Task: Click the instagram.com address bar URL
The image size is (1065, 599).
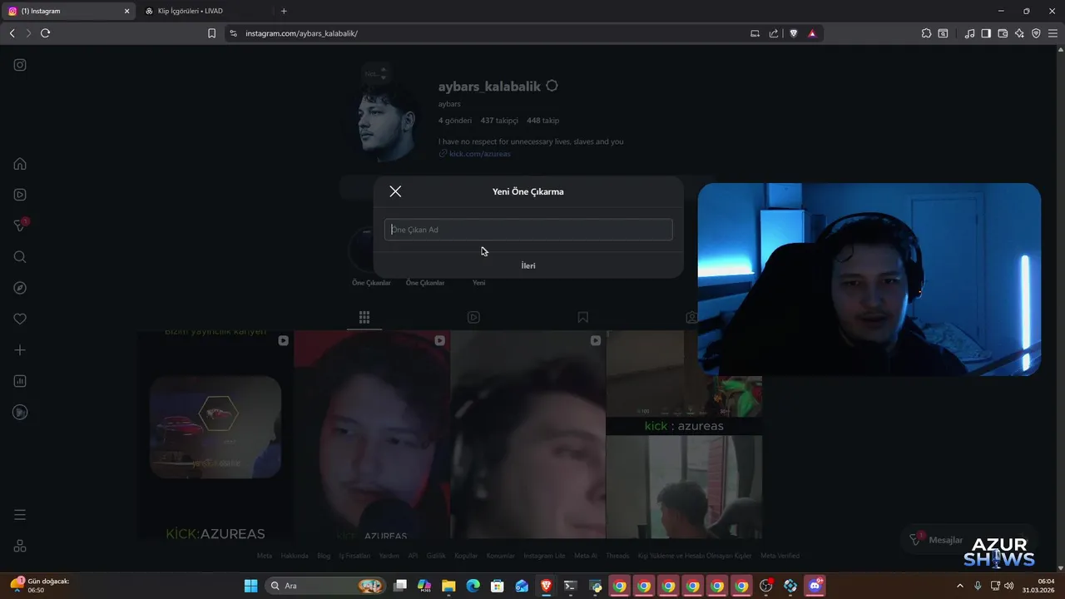Action: pos(301,33)
